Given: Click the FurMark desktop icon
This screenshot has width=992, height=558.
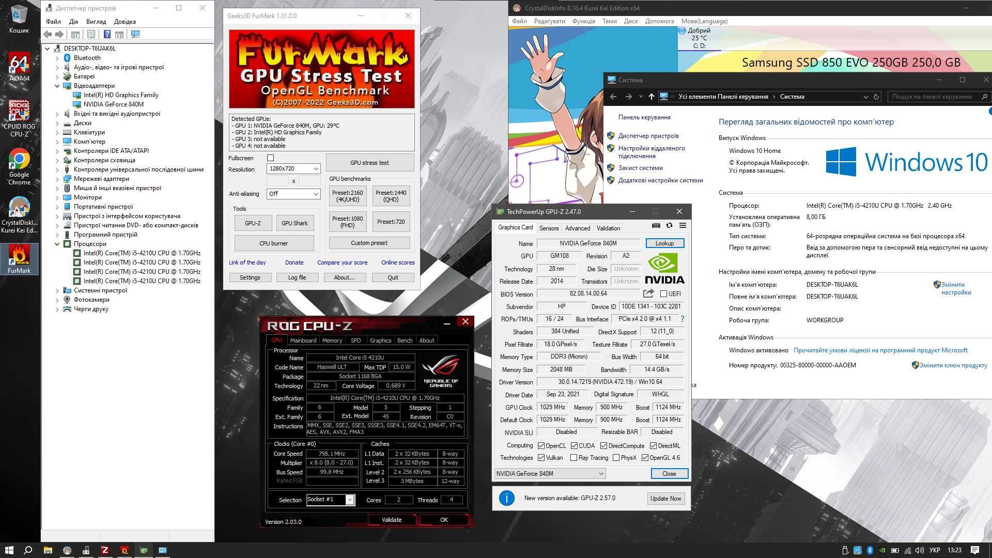Looking at the screenshot, I should pyautogui.click(x=19, y=258).
